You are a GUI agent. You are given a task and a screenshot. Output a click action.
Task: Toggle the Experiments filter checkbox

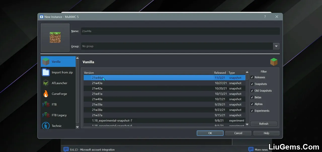252,111
